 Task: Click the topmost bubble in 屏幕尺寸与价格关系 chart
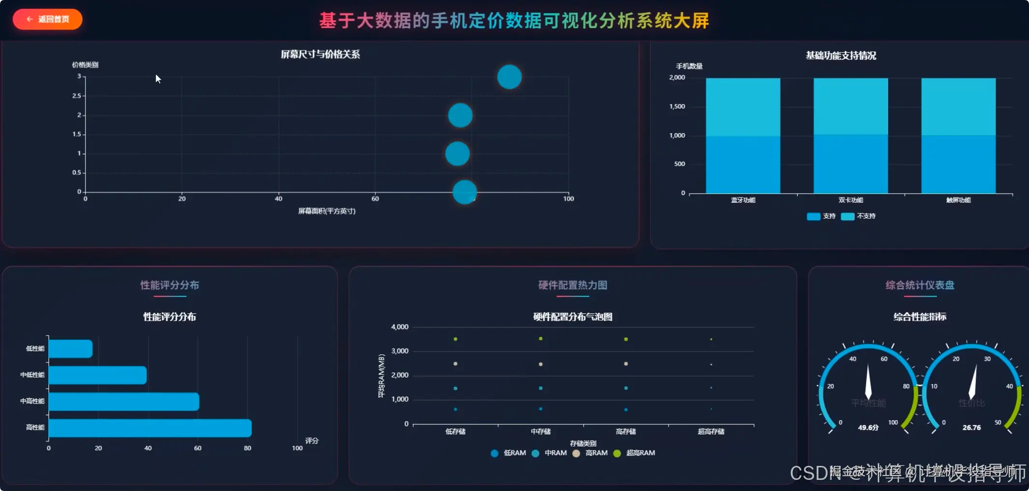(x=509, y=76)
